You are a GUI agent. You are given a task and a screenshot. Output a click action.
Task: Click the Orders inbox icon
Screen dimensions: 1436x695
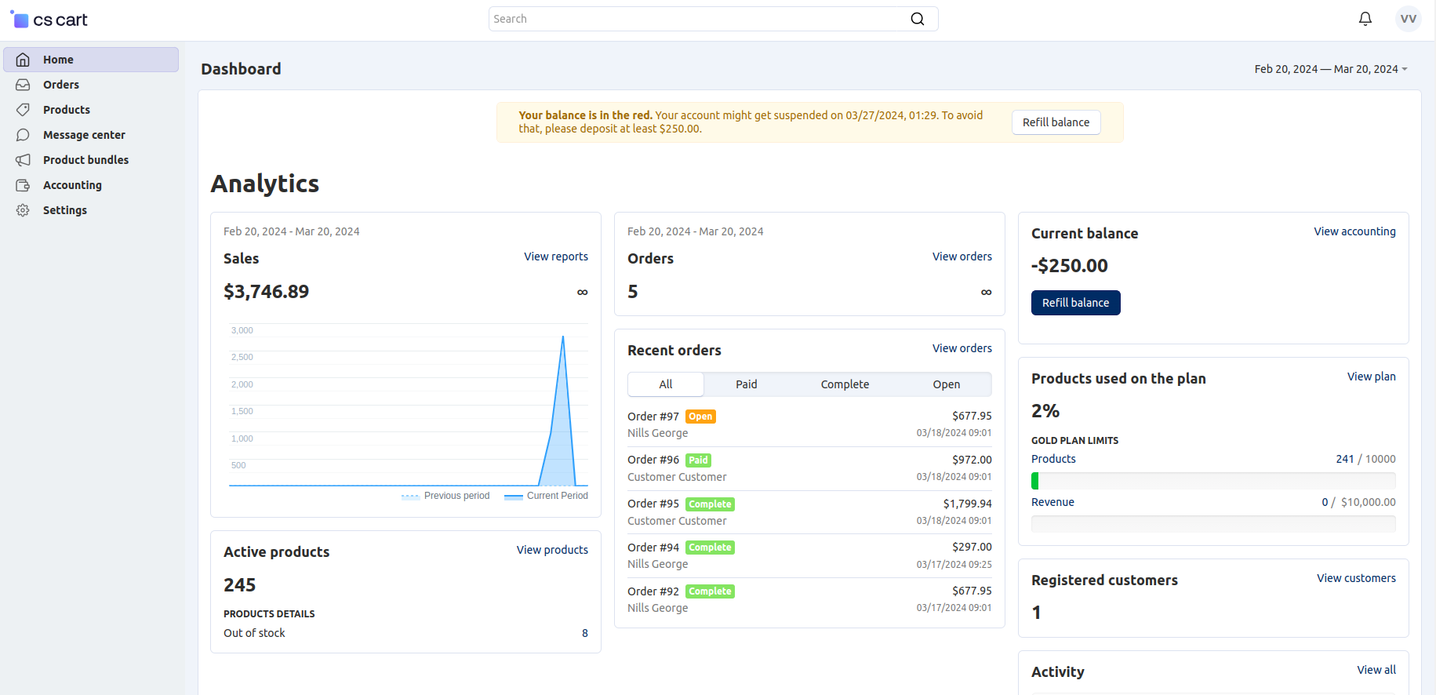pos(23,85)
